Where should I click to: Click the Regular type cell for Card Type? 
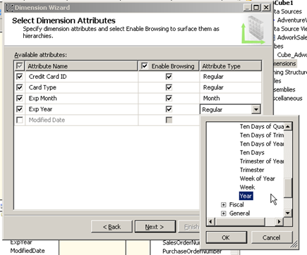pos(231,87)
